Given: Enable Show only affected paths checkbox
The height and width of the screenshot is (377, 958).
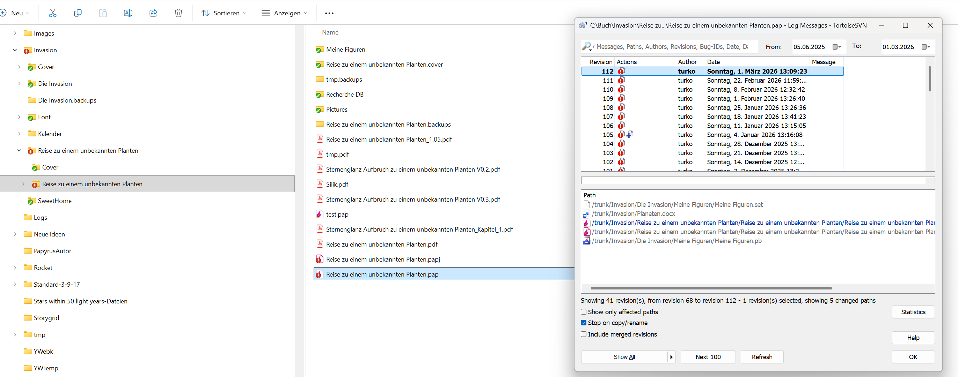Looking at the screenshot, I should [x=584, y=312].
